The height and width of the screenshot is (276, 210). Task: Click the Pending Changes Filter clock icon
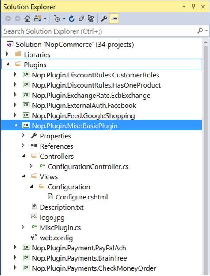pos(57,19)
